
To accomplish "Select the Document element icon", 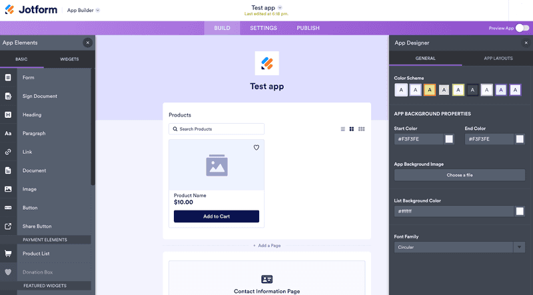I will 8,170.
